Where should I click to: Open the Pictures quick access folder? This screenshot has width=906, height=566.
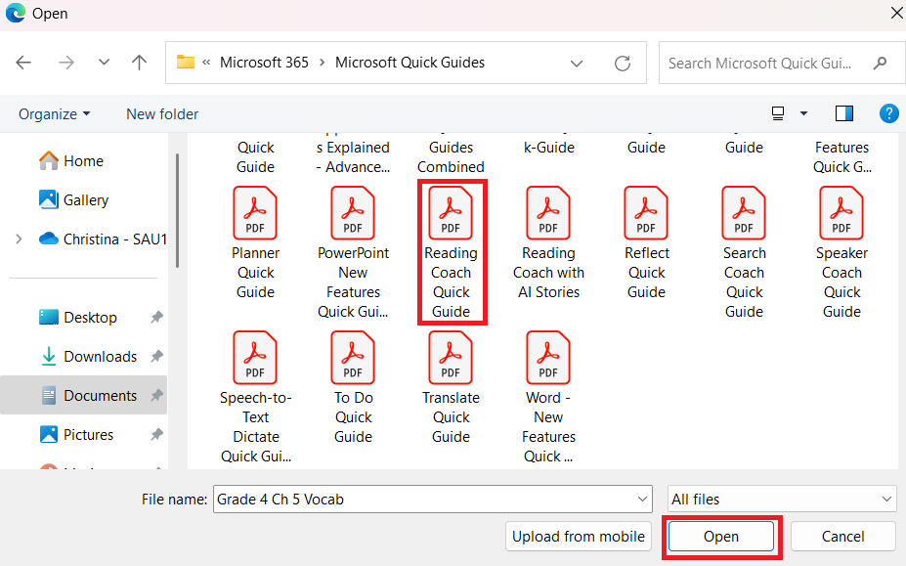pos(76,434)
